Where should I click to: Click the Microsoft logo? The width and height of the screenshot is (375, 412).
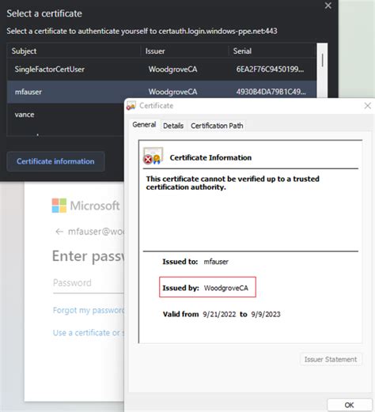click(59, 206)
